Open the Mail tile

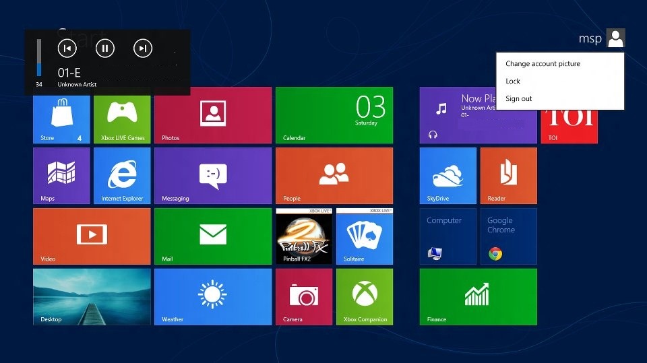click(x=213, y=236)
